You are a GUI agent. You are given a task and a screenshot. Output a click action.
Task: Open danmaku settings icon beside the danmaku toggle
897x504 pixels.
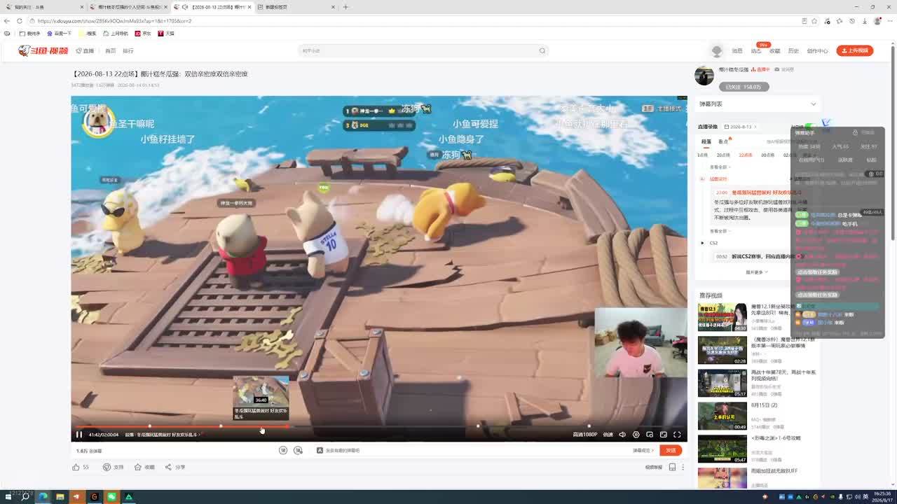coord(298,450)
